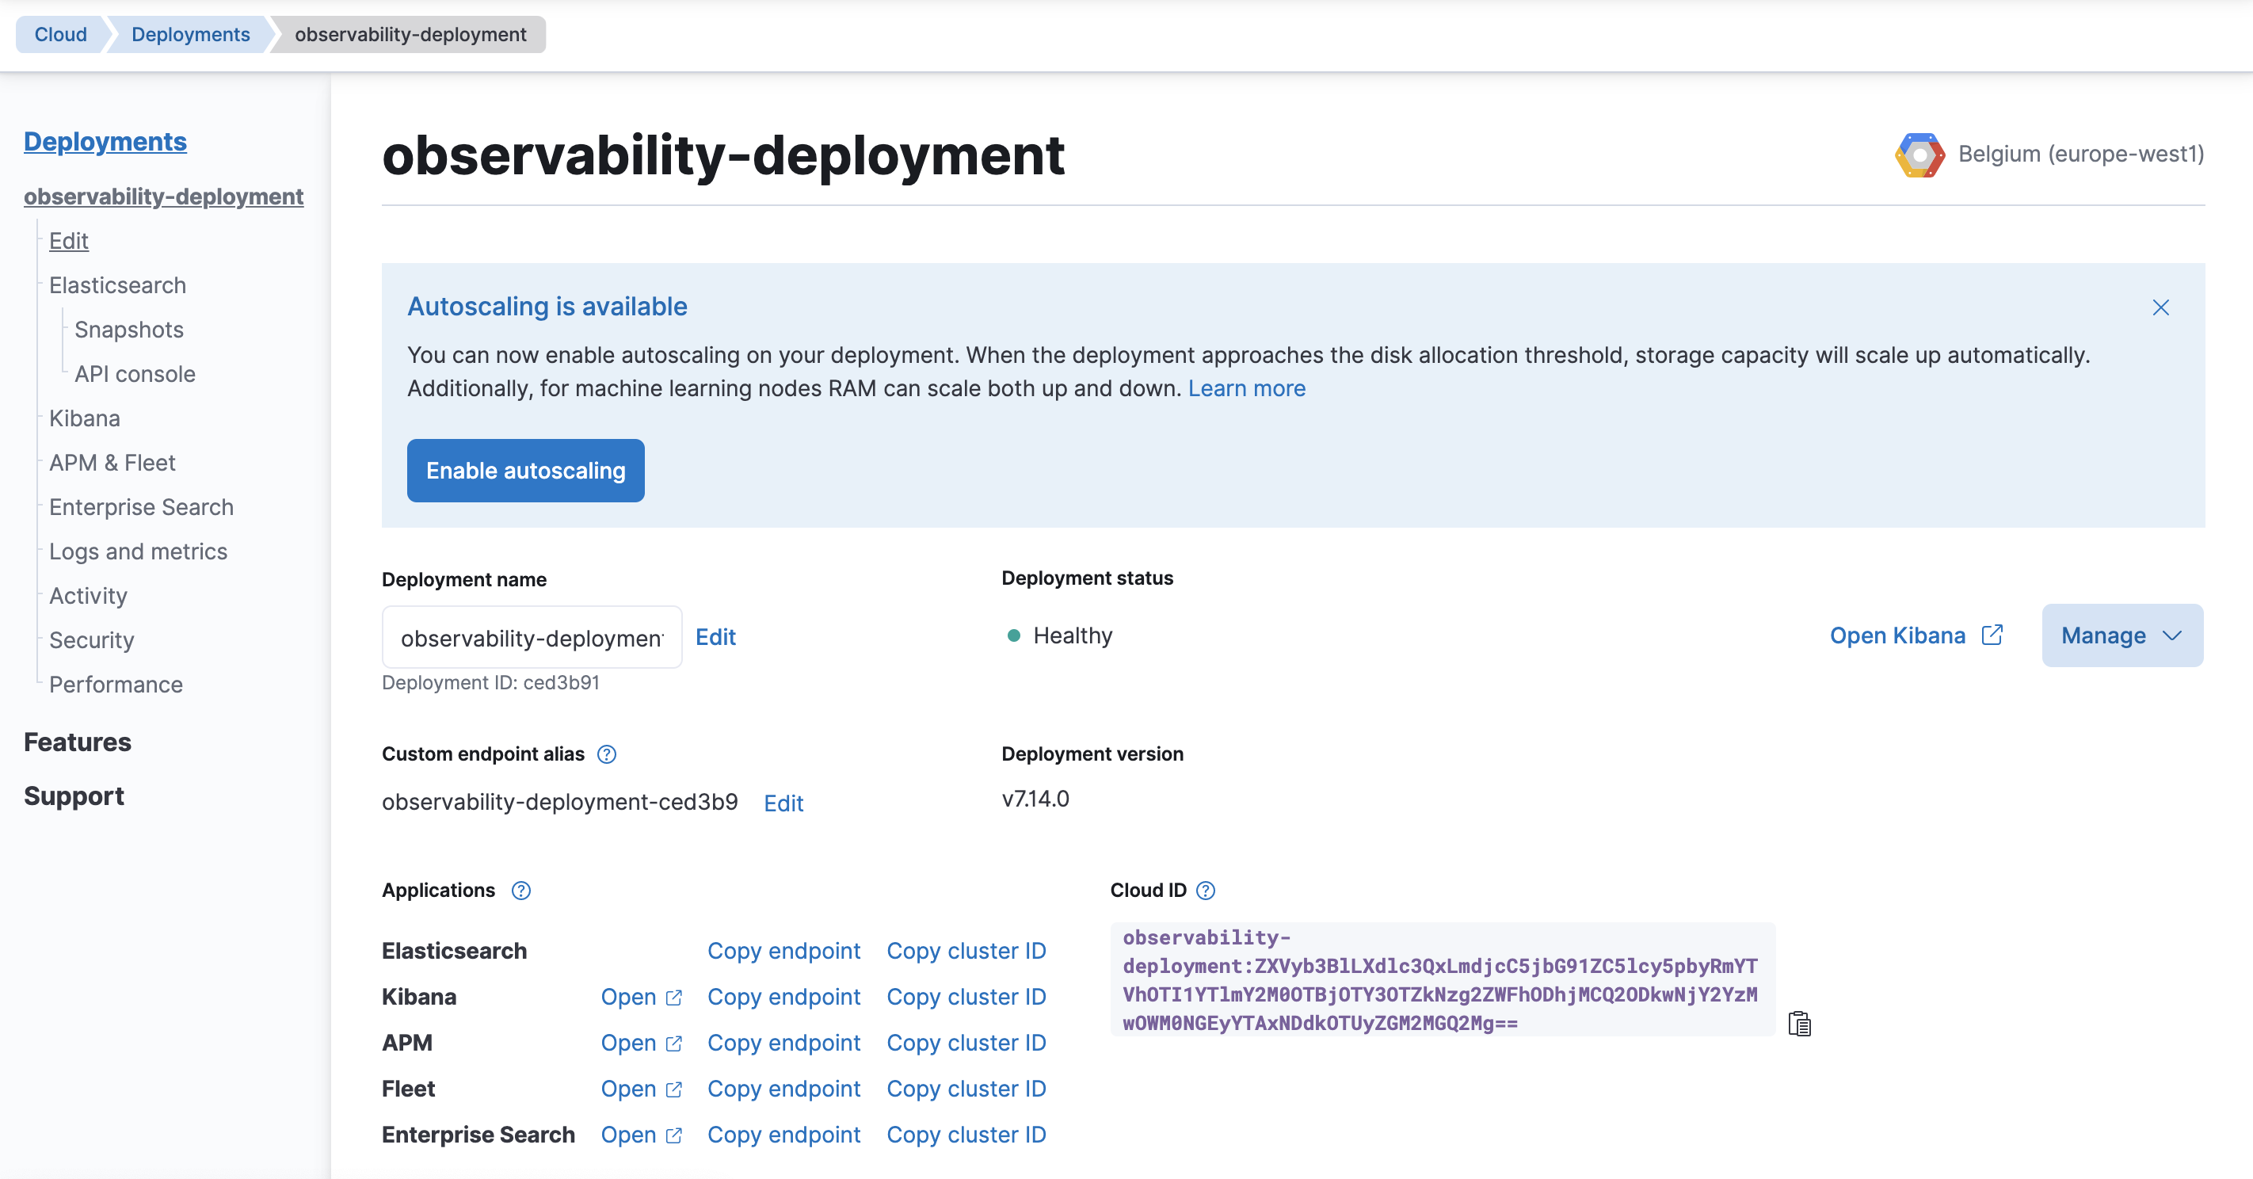This screenshot has width=2253, height=1179.
Task: Follow the Learn more link
Action: [1246, 388]
